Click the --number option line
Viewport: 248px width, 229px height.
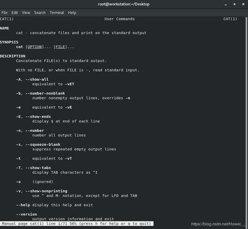pos(30,130)
